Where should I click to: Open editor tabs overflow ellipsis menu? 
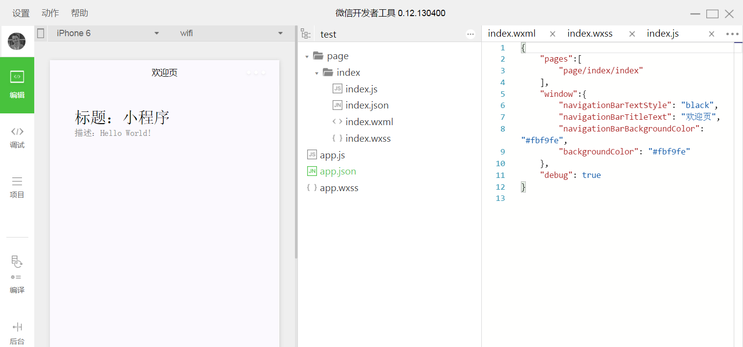pos(732,34)
